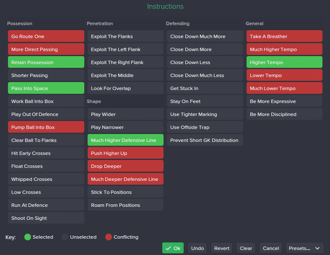
Task: Turn off Higher Tempo instruction
Action: (284, 62)
